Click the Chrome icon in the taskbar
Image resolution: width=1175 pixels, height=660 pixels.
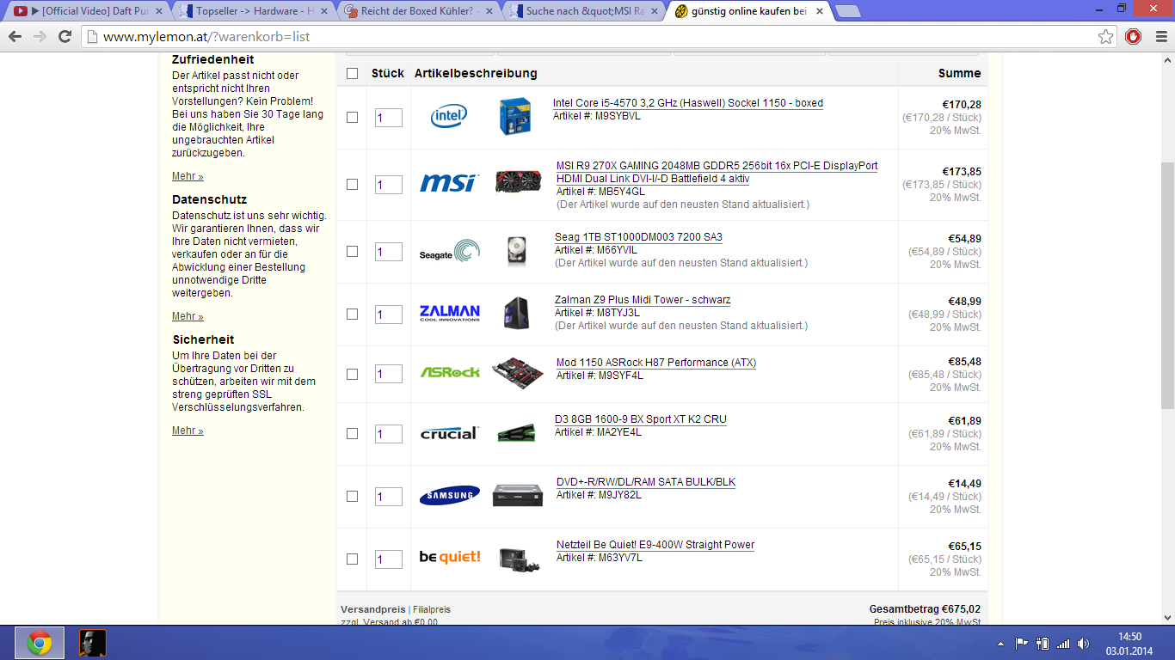coord(40,643)
